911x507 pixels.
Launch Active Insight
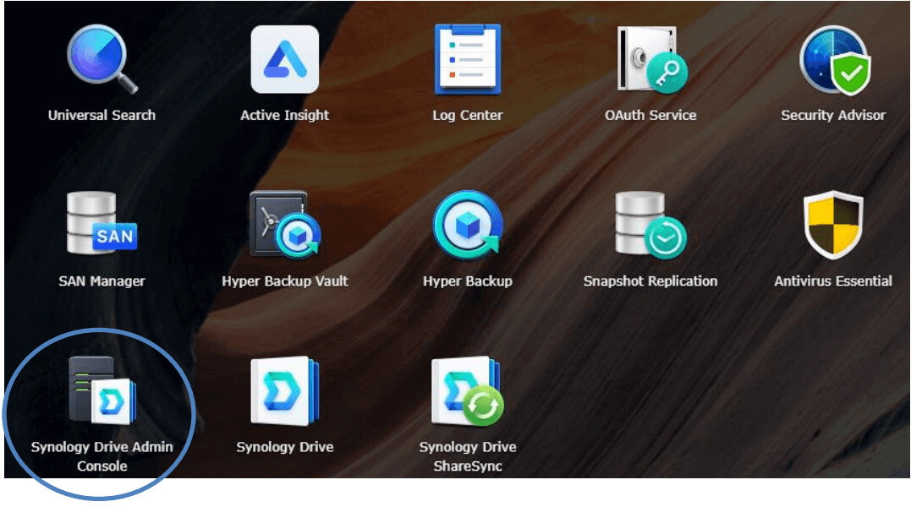(285, 59)
